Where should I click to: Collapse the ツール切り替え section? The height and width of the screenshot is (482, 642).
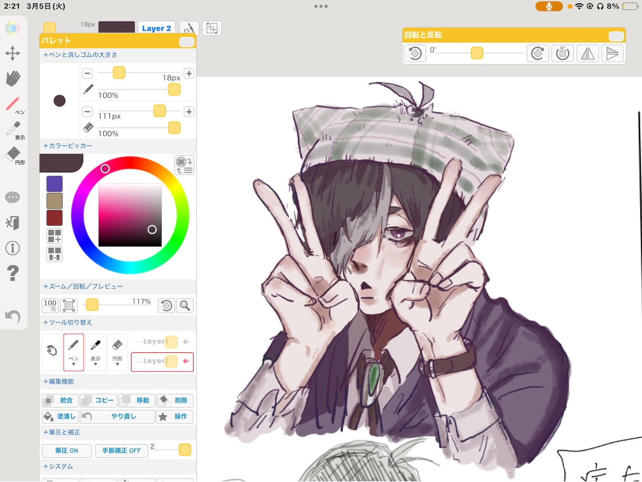click(x=68, y=322)
